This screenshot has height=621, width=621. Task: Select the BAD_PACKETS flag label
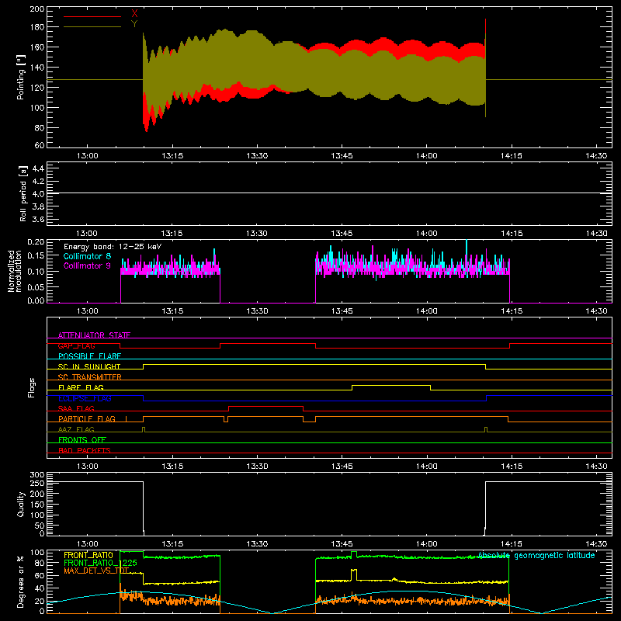click(x=85, y=450)
